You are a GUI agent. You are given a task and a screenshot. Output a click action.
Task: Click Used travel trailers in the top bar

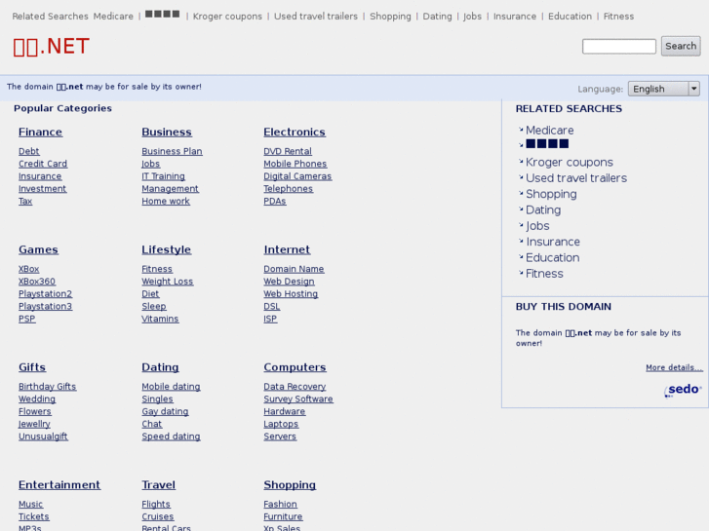316,17
